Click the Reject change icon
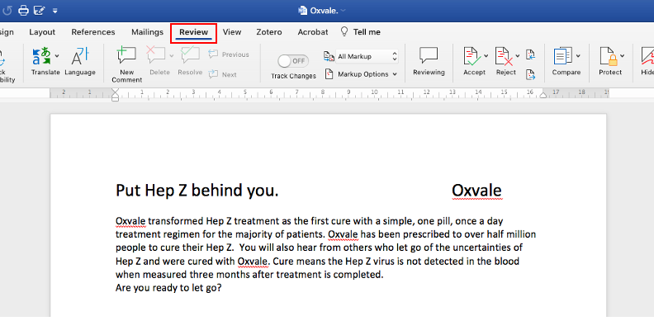Viewport: 654px width, 321px height. 504,56
